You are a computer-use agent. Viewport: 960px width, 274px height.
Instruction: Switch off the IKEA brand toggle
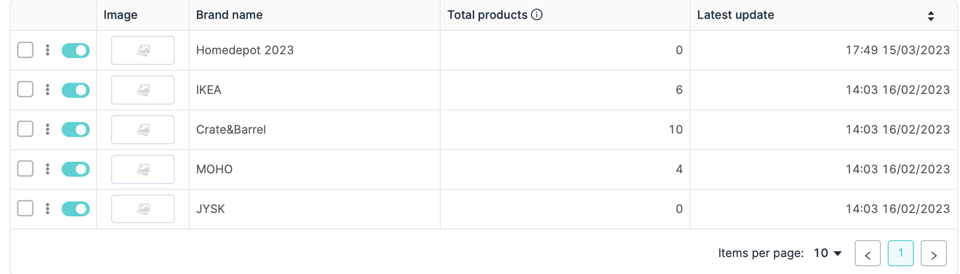click(76, 90)
